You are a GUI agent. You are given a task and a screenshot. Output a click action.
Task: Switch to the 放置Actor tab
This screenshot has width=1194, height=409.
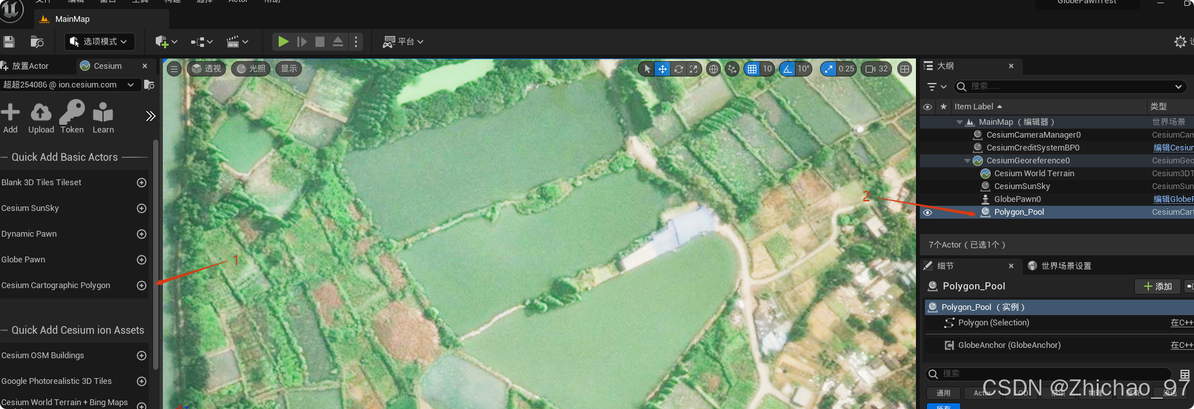pyautogui.click(x=31, y=66)
